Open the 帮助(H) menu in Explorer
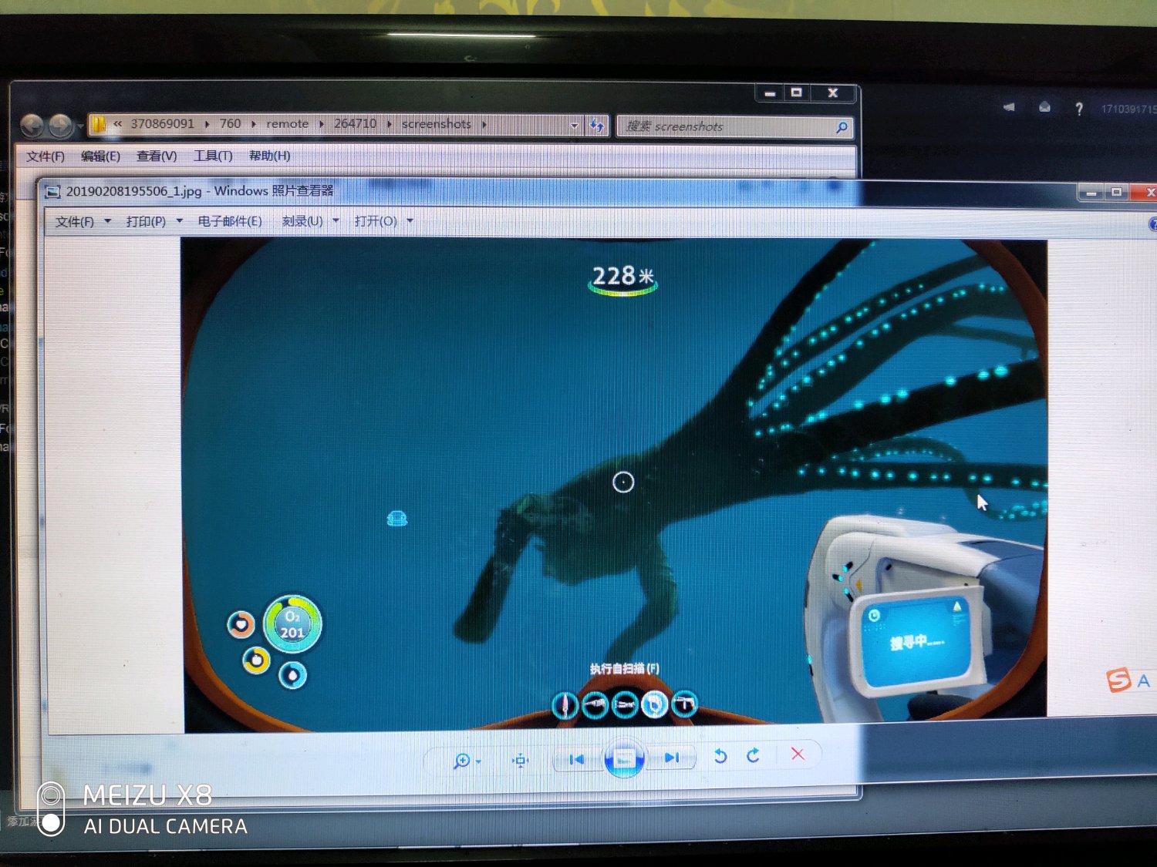 (269, 156)
